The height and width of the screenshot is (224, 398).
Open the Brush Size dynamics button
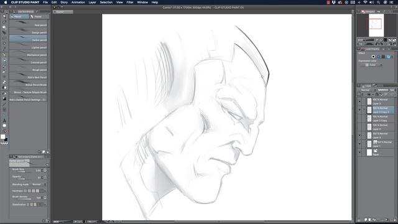45,170
